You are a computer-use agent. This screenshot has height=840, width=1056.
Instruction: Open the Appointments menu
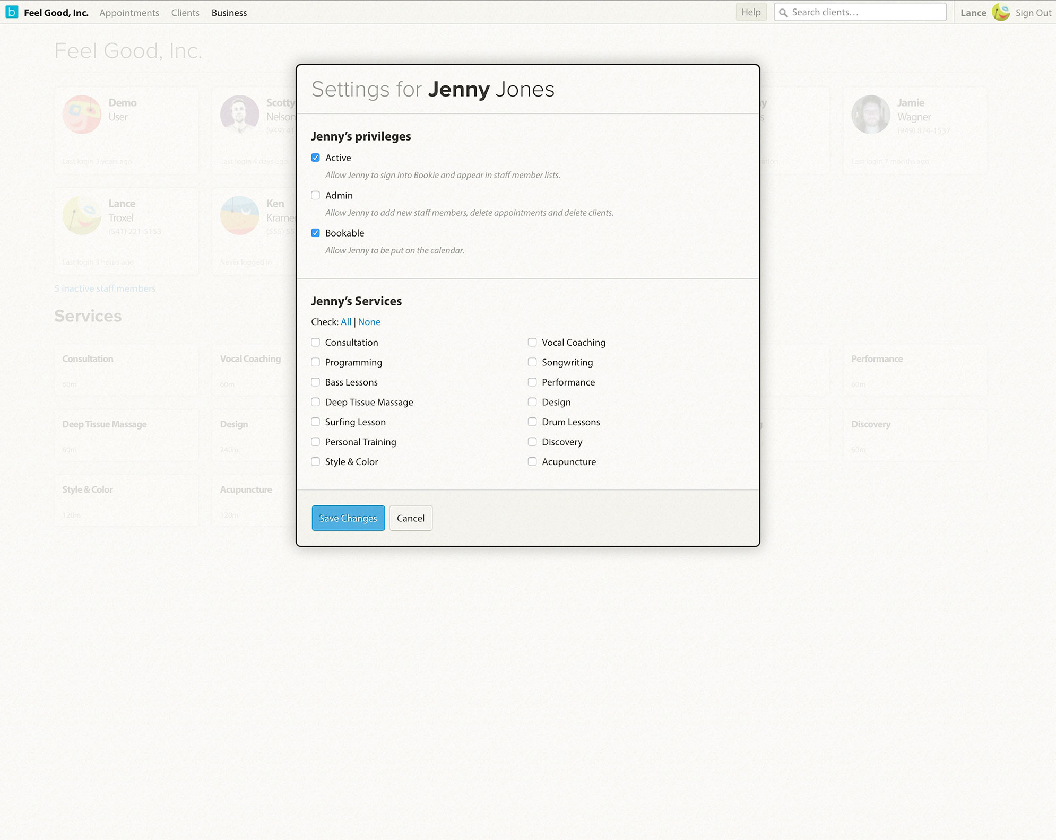128,12
